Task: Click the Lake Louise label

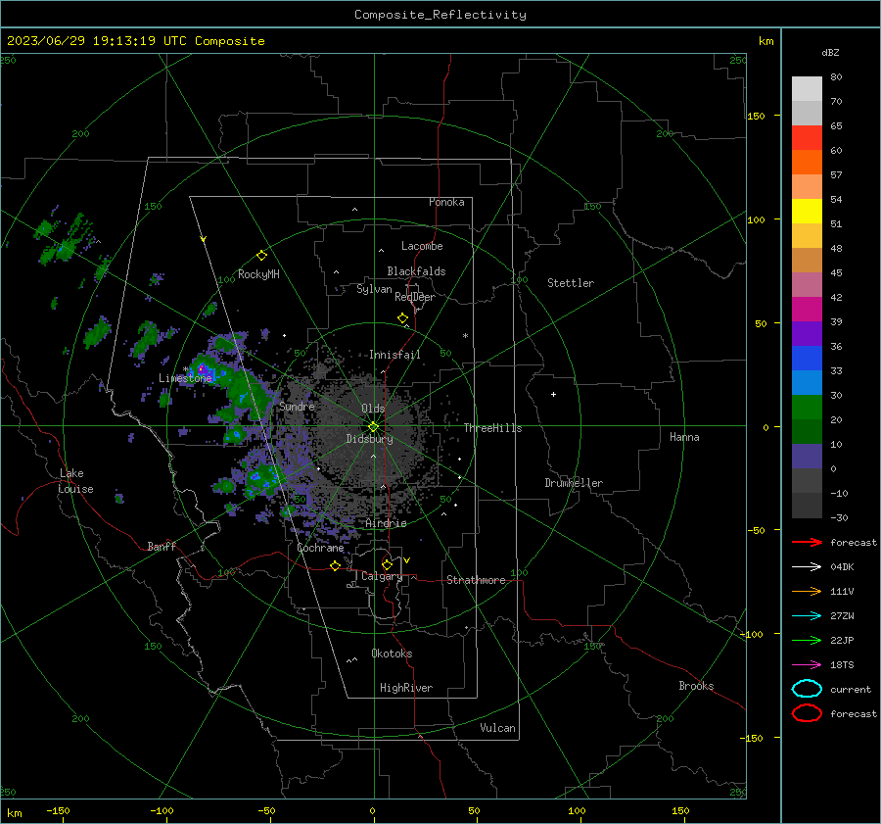Action: coord(75,481)
